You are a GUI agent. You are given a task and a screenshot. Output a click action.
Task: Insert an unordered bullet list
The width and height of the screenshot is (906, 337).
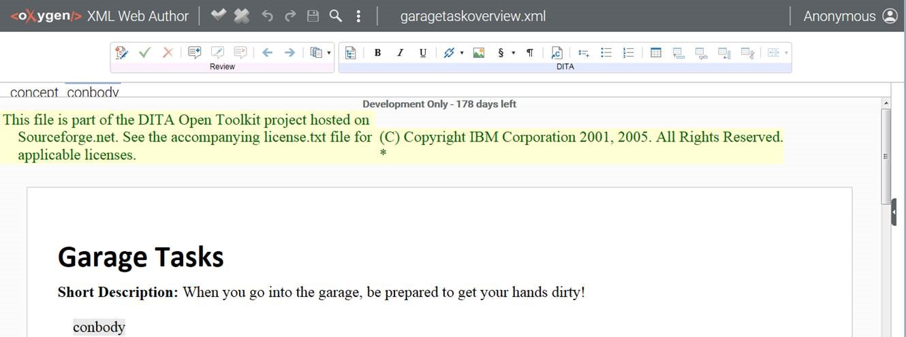[606, 52]
